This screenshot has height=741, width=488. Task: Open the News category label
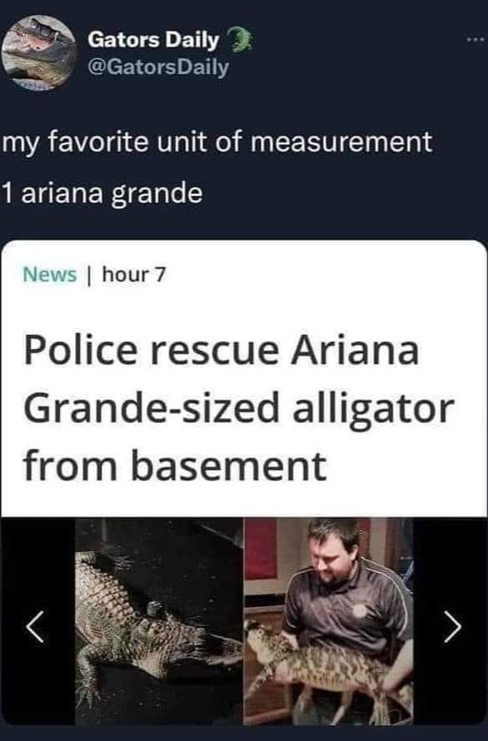pyautogui.click(x=50, y=274)
